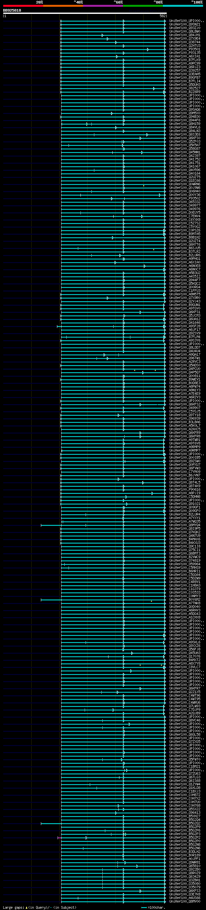The image size is (206, 910).
Task: Select the query ID BB925818
Action: pyautogui.click(x=12, y=11)
